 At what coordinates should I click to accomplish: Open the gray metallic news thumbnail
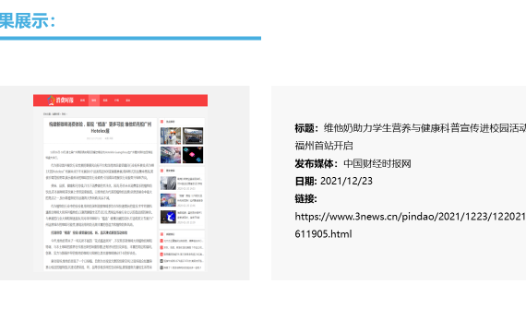[168, 184]
